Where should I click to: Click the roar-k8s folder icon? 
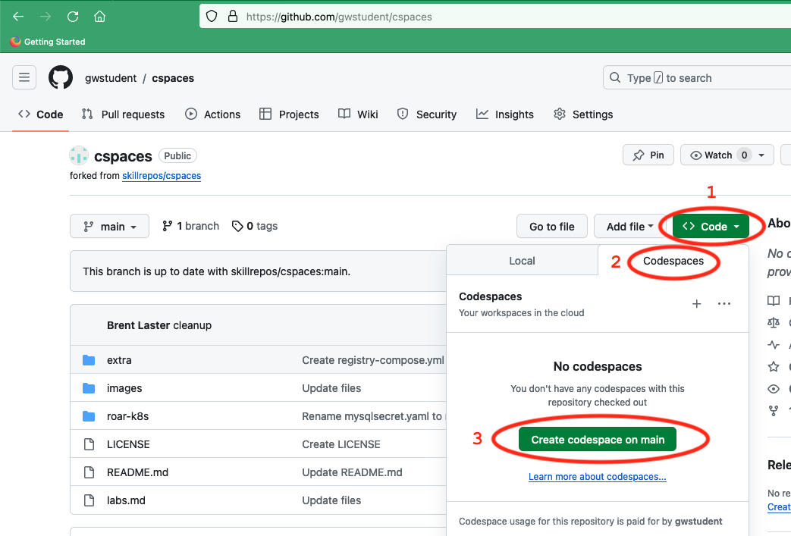[x=89, y=416]
